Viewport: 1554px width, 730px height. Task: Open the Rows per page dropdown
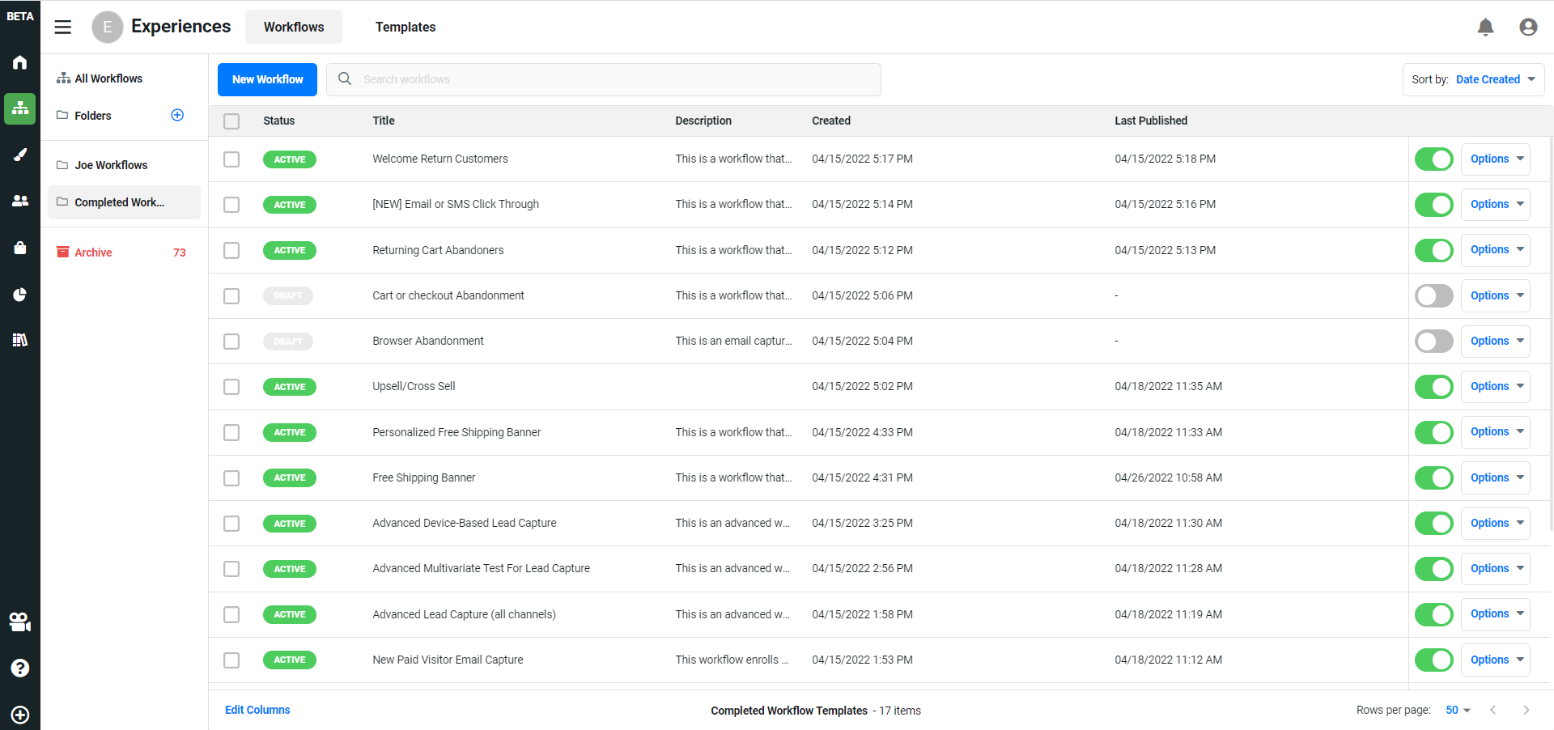tap(1457, 710)
